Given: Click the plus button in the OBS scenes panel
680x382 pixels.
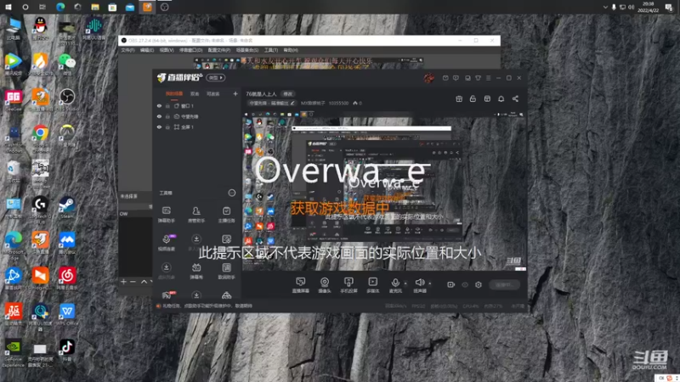Looking at the screenshot, I should point(123,282).
